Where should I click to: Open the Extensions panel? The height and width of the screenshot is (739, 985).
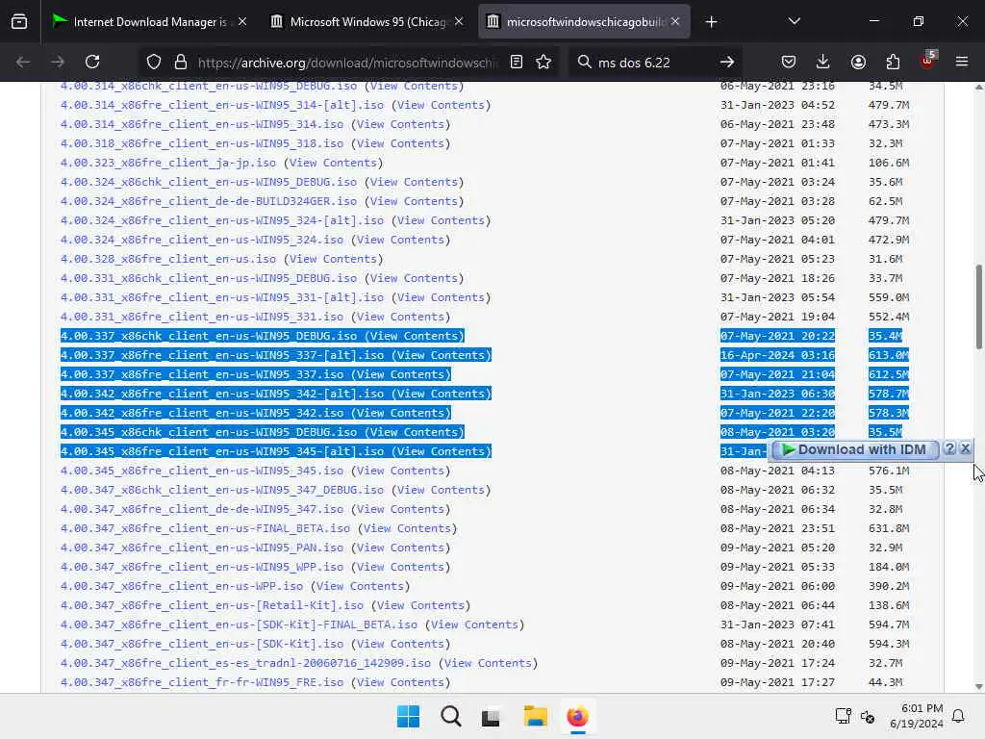click(x=893, y=62)
